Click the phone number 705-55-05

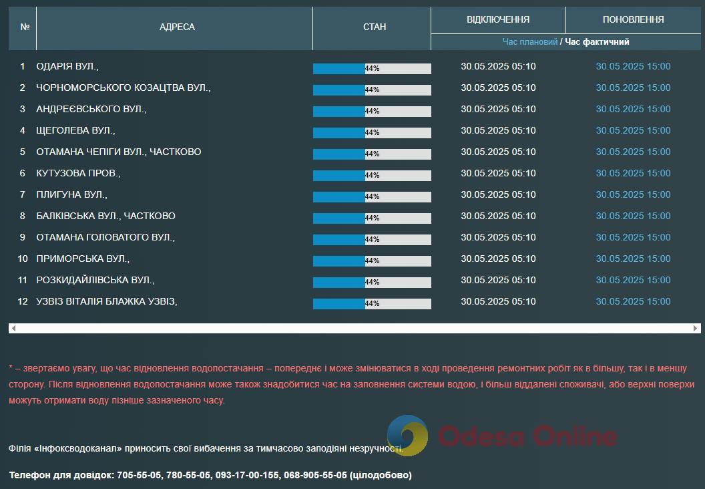tap(139, 475)
